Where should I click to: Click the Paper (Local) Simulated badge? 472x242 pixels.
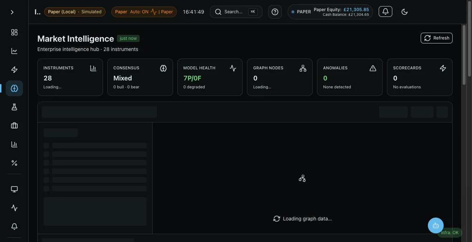click(75, 12)
